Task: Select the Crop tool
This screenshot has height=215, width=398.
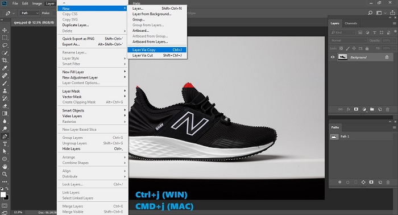Action: pyautogui.click(x=5, y=60)
